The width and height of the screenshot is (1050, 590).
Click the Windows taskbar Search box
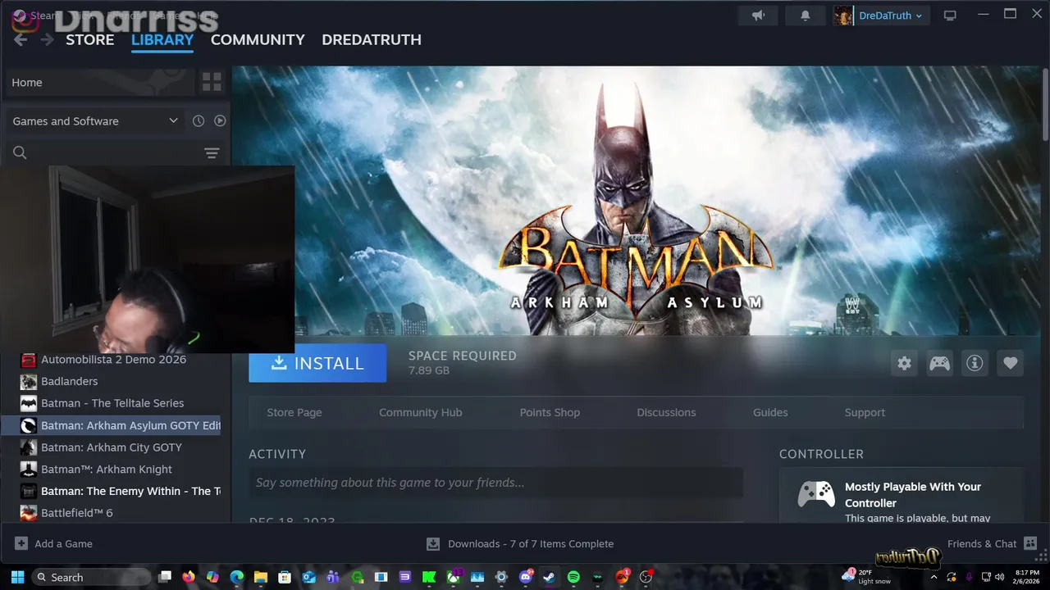92,577
